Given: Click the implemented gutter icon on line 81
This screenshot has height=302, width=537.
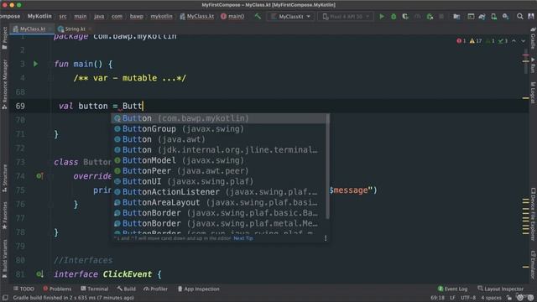Looking at the screenshot, I should 39,274.
